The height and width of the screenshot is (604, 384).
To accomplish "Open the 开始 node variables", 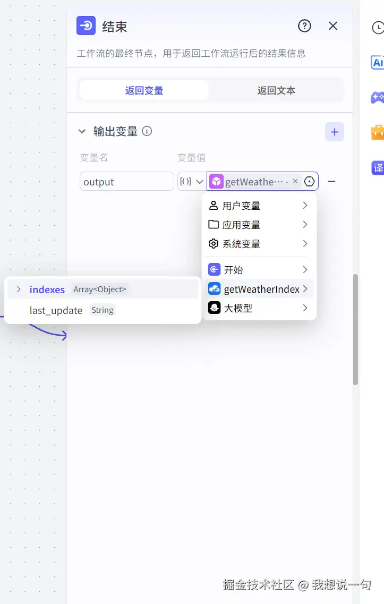I will 259,270.
